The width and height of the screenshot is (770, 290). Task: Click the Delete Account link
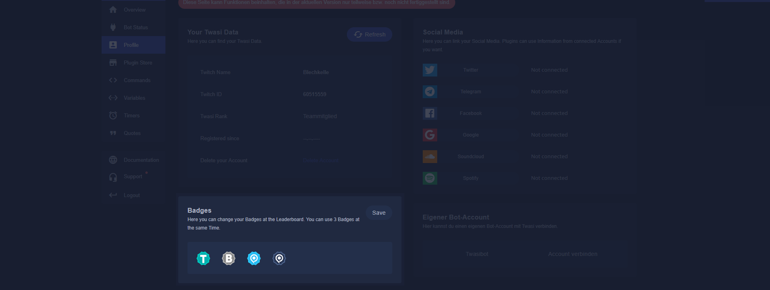click(320, 160)
